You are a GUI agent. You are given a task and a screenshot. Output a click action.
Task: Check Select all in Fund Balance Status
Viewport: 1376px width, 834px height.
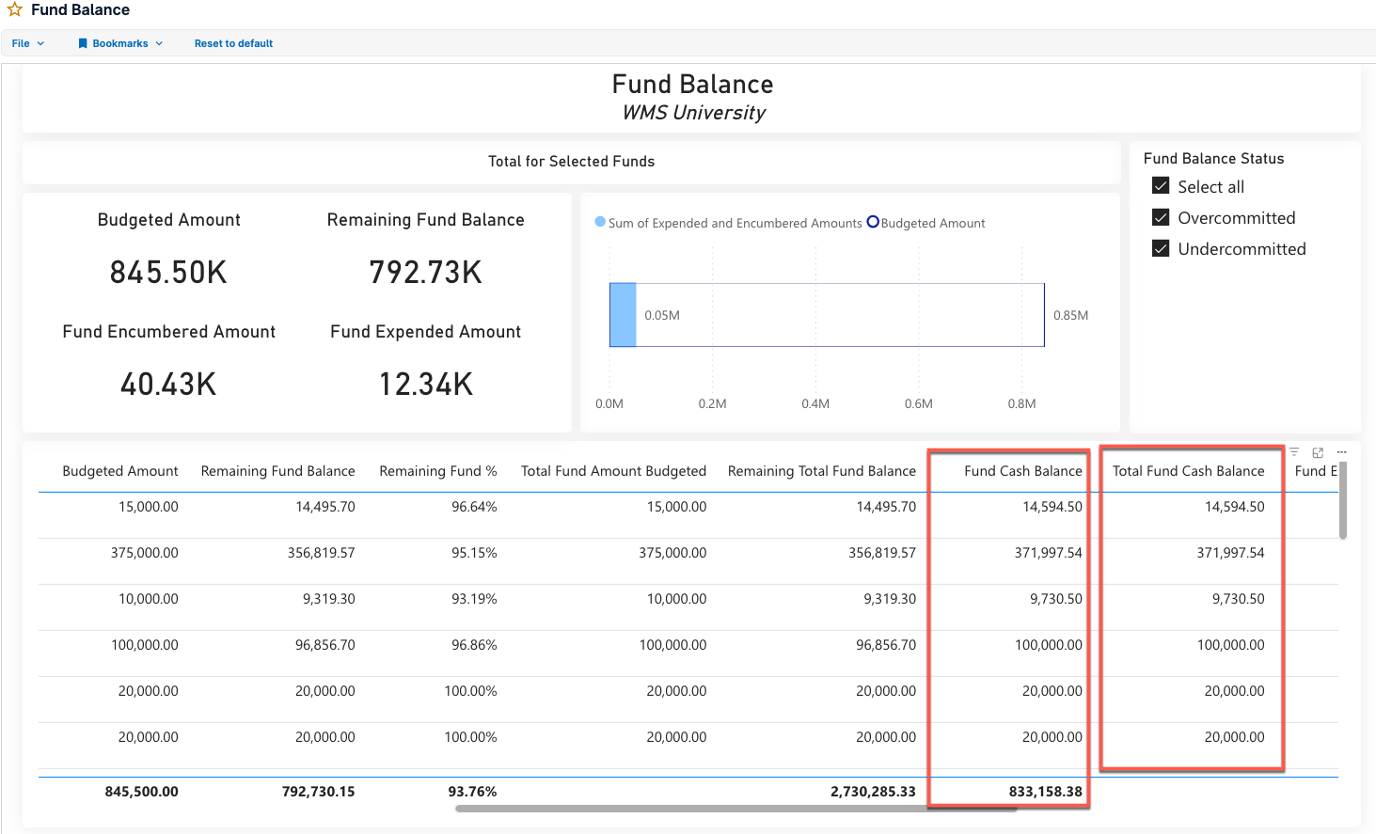coord(1161,185)
